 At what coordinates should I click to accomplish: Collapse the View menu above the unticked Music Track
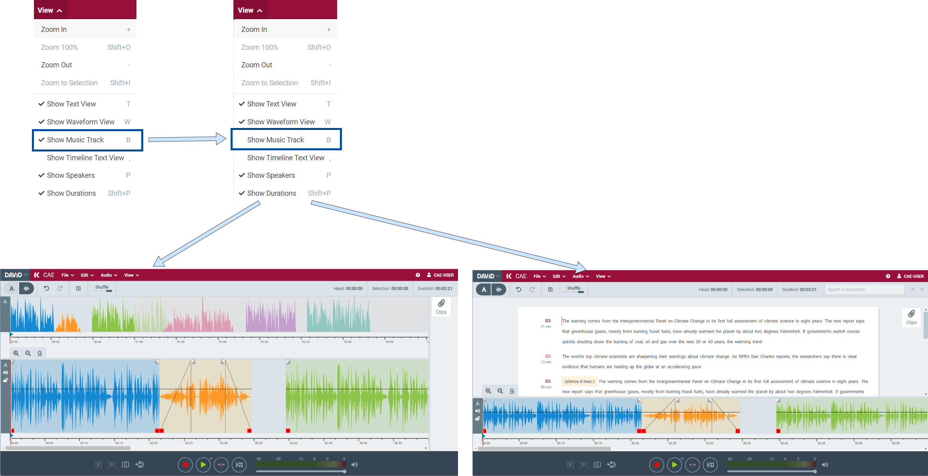coord(250,10)
